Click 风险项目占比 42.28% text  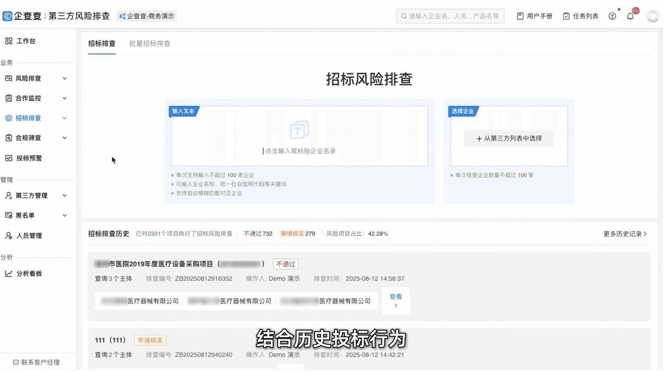[357, 234]
